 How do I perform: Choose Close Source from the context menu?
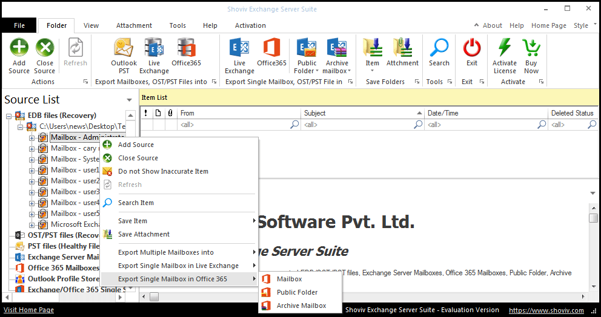[x=179, y=158]
